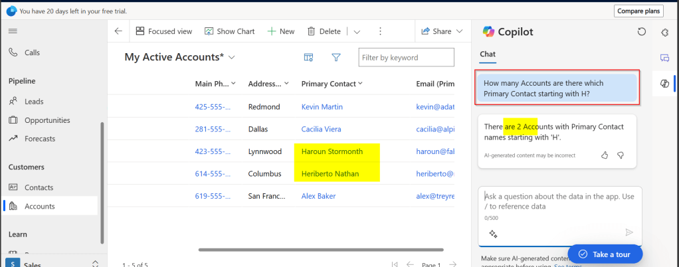
Task: Open the filter funnel icon
Action: (336, 58)
